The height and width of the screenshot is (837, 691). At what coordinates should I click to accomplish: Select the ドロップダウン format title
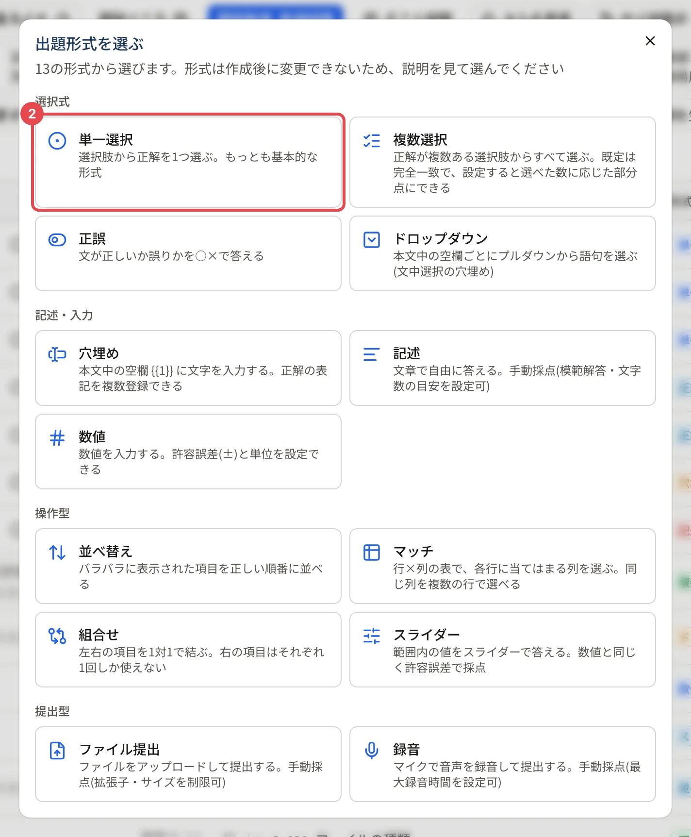tap(441, 239)
